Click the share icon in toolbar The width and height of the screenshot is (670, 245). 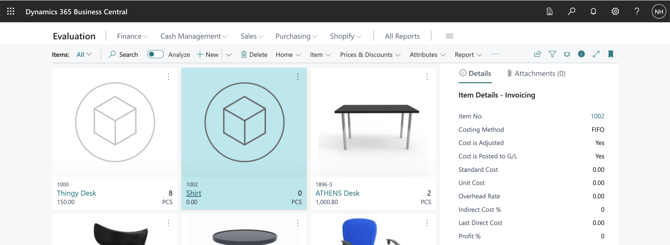[x=538, y=54]
